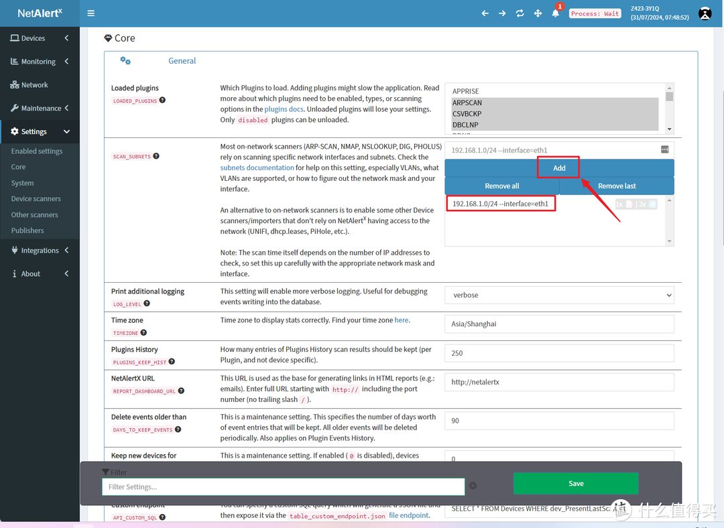
Task: Expand the Devices sidebar menu
Action: (40, 38)
